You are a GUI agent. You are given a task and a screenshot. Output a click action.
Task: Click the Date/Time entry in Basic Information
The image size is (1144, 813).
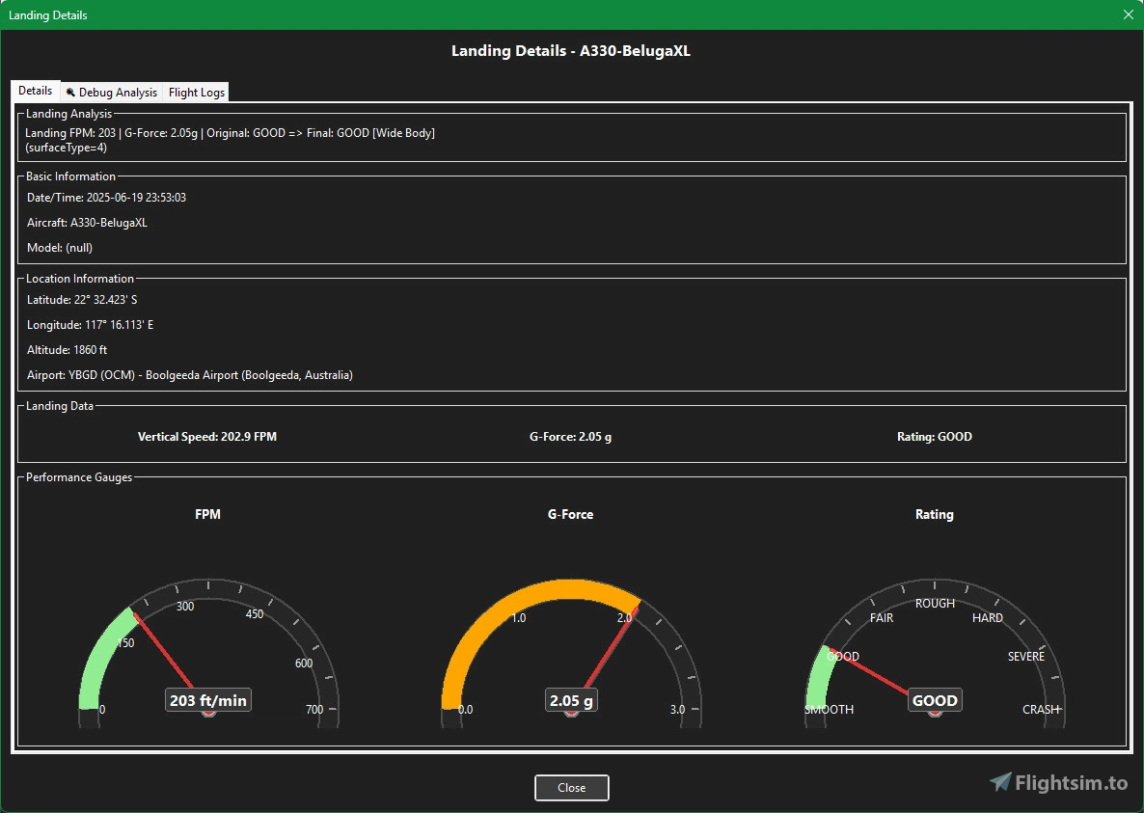coord(106,198)
